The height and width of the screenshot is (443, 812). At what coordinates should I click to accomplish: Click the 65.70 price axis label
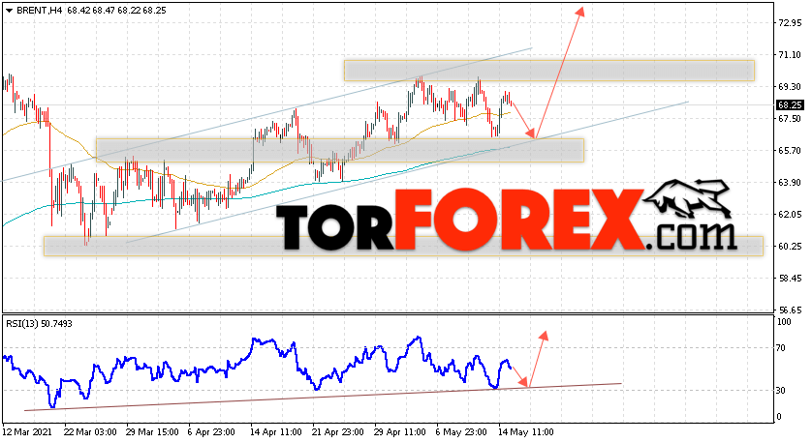click(791, 151)
